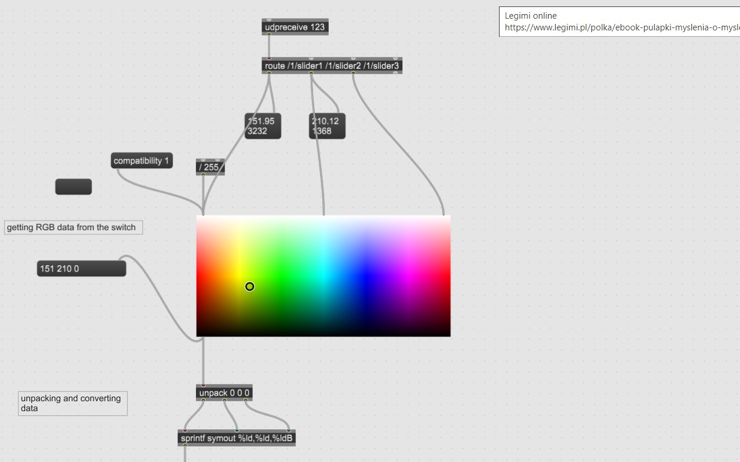This screenshot has height=462, width=740.
Task: Select the unpack 0 0 0 object
Action: [225, 393]
